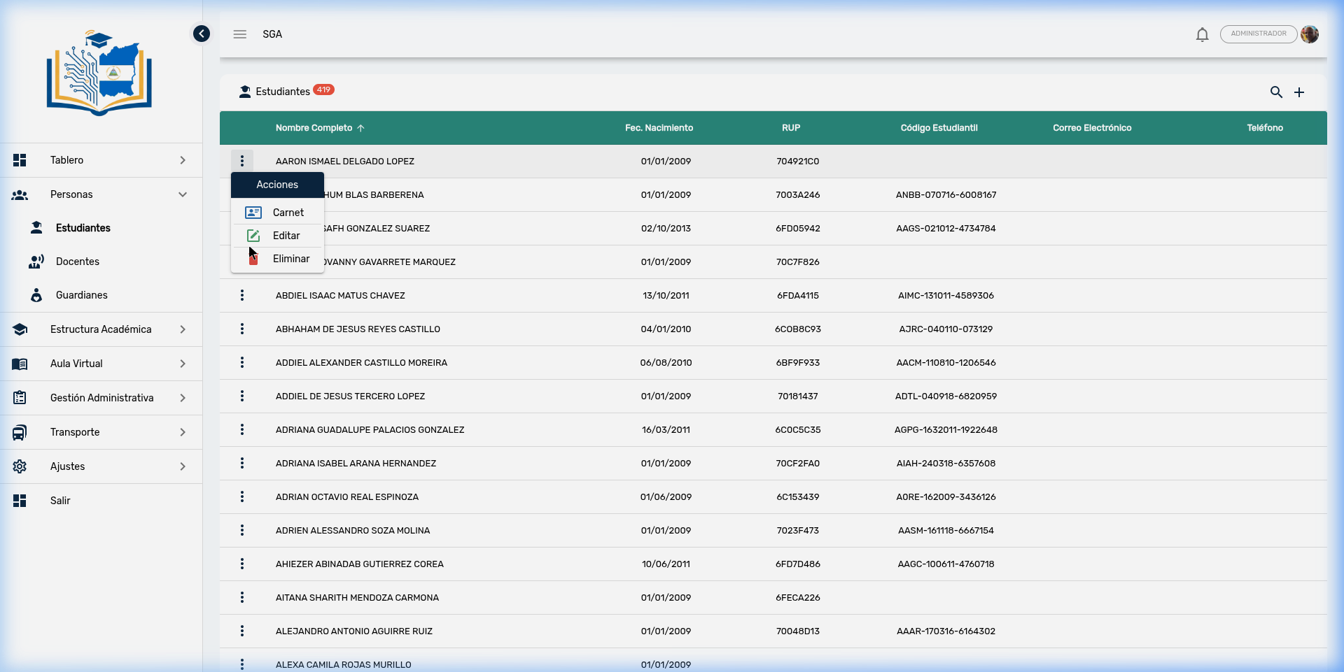Click the search magnifier icon

coord(1276,92)
